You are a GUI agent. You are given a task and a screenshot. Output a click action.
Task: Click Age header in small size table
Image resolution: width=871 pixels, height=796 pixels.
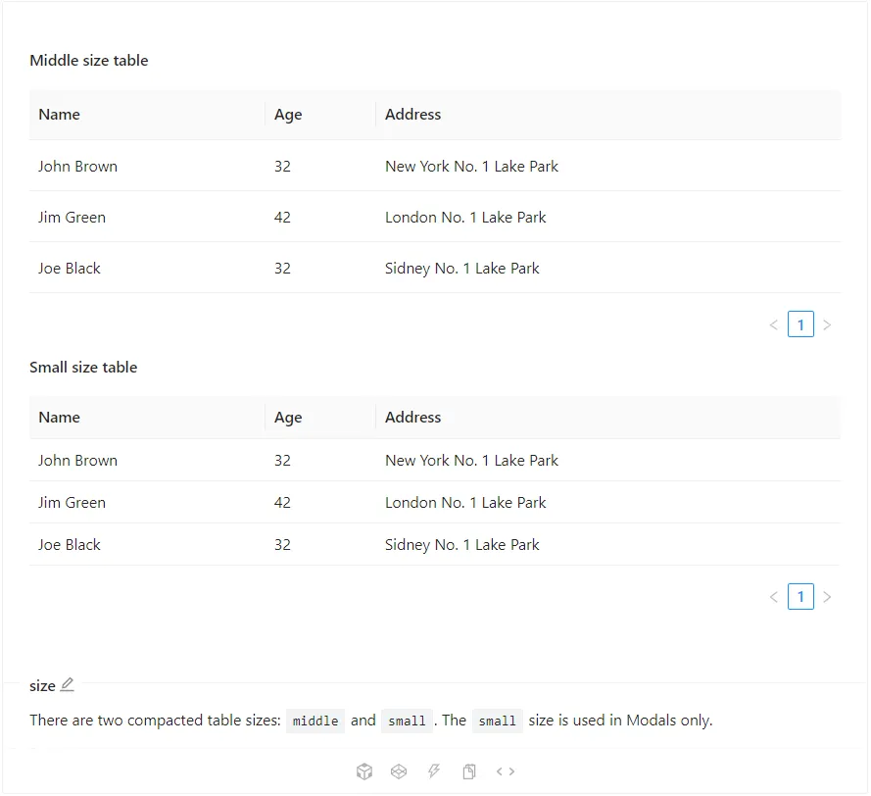tap(288, 418)
